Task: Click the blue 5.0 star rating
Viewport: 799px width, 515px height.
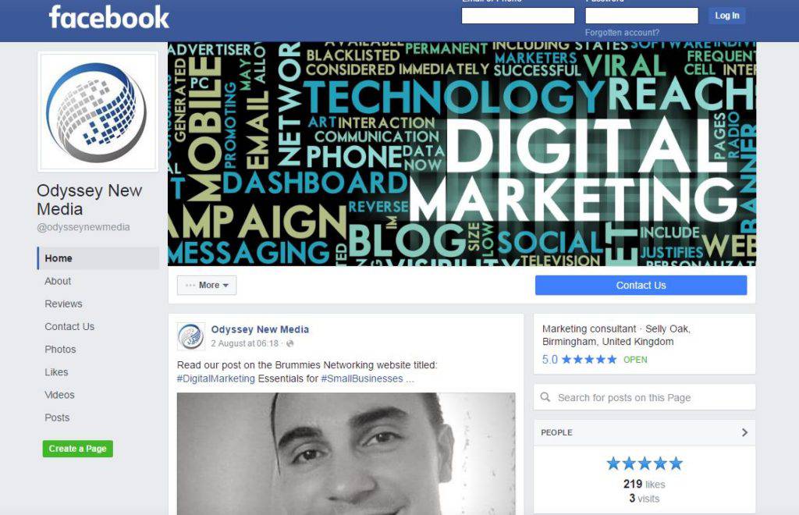Action: click(580, 360)
